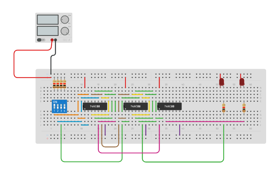Select the second pull resistor at column 3
The image size is (280, 175).
[58, 84]
